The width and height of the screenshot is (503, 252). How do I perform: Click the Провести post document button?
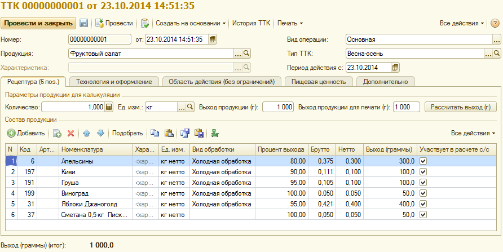click(114, 23)
